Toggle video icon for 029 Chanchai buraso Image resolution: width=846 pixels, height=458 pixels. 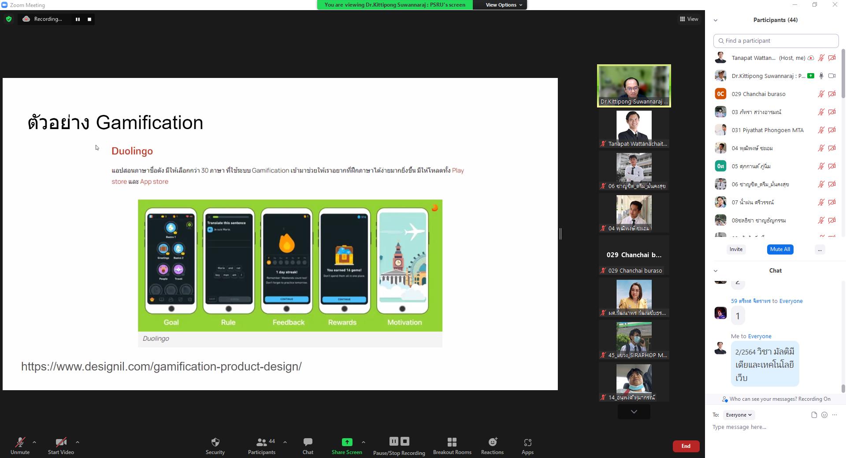(832, 94)
